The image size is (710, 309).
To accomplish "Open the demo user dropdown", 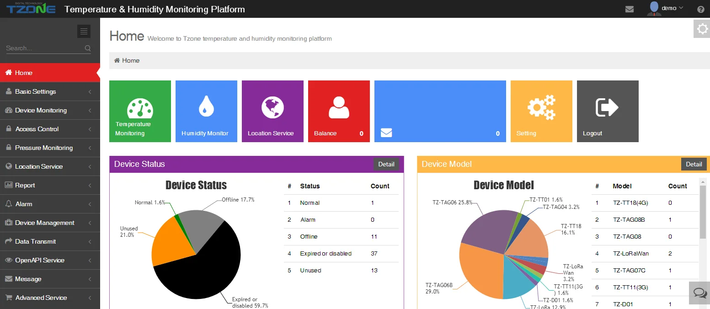I will point(673,8).
